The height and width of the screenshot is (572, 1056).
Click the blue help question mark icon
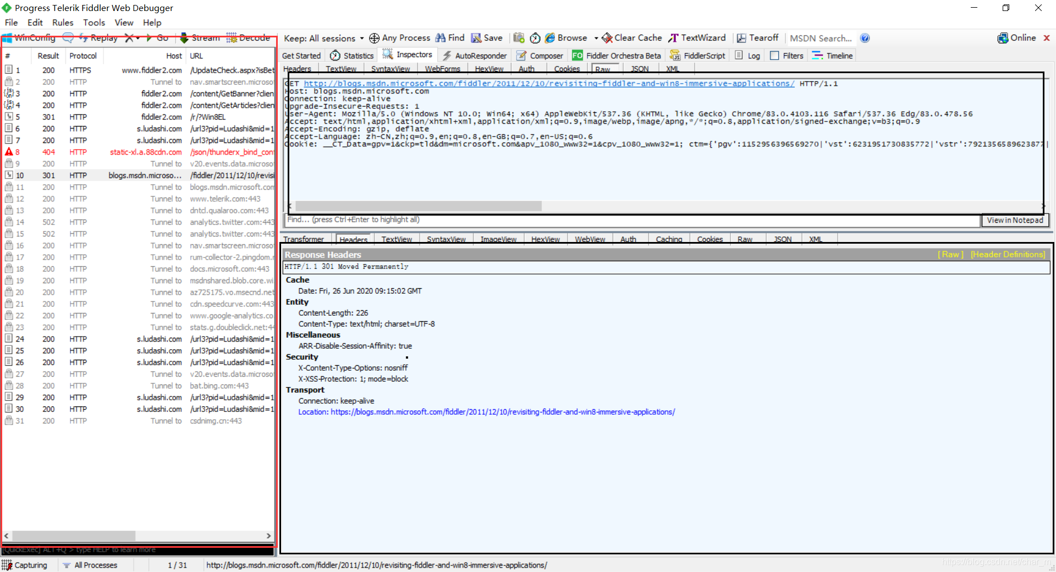(865, 38)
